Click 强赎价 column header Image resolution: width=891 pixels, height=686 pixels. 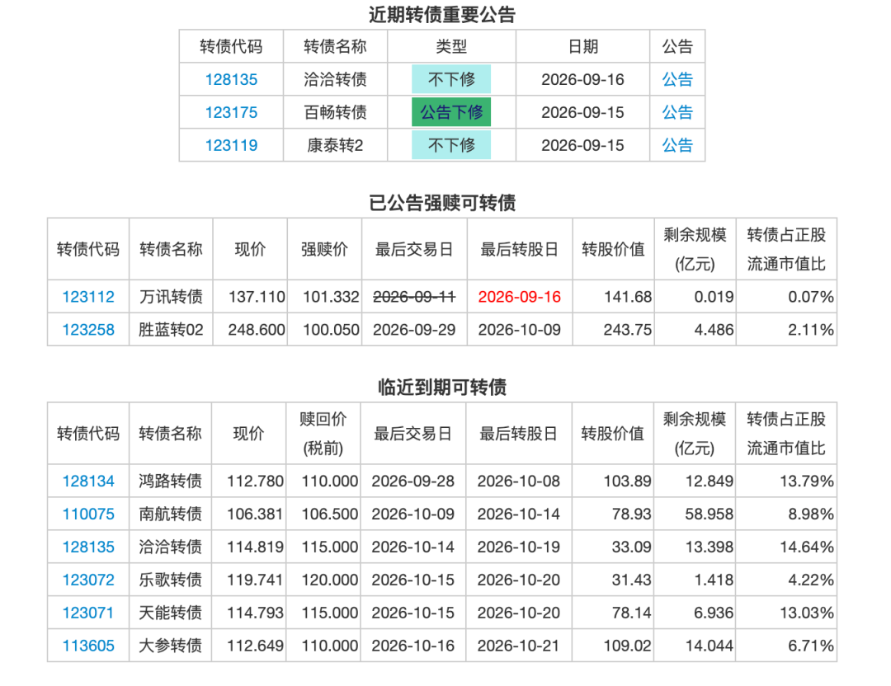click(324, 249)
